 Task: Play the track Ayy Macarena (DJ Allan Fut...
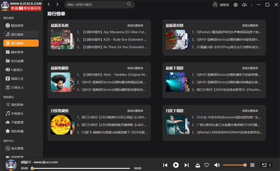coord(112,32)
